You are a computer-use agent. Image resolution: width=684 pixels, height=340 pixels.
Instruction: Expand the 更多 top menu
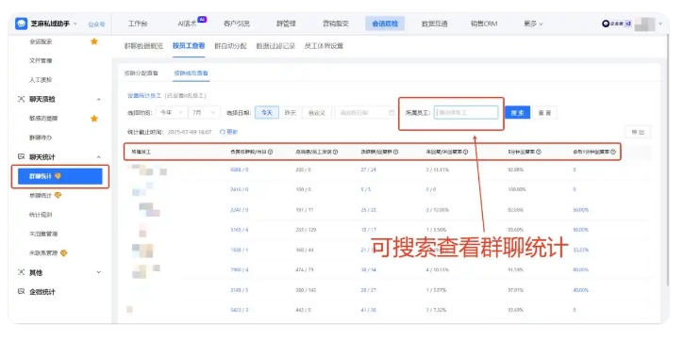(x=533, y=24)
